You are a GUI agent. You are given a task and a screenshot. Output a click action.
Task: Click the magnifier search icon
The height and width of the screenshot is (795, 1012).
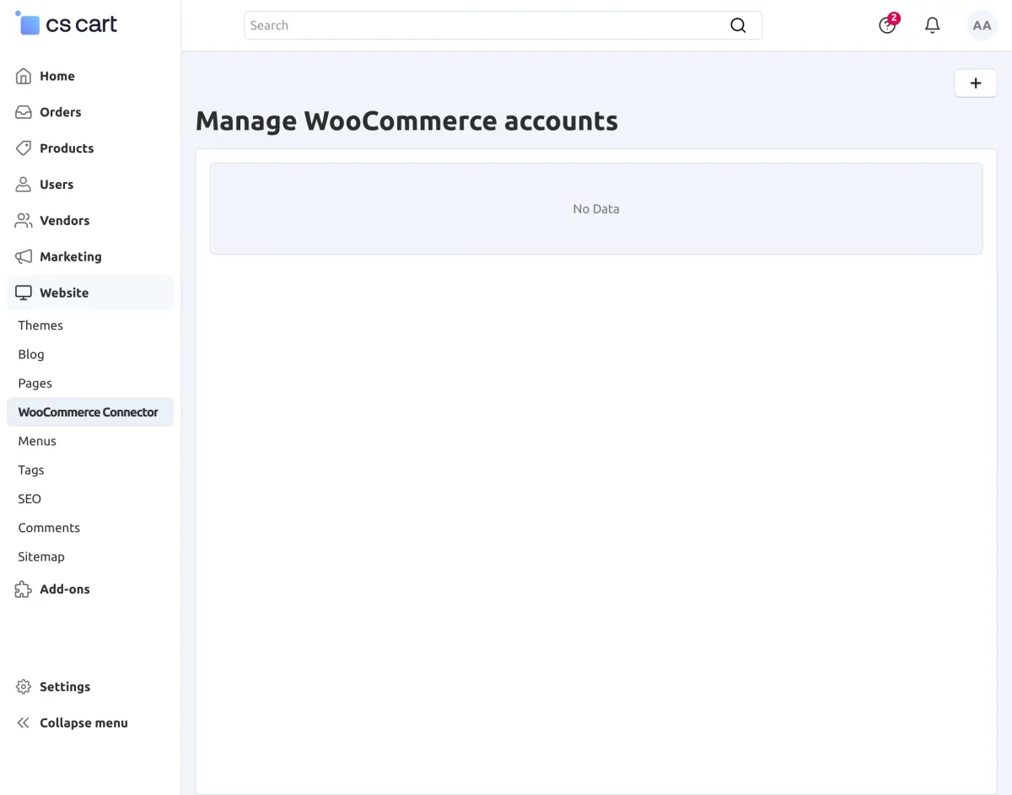pos(738,25)
